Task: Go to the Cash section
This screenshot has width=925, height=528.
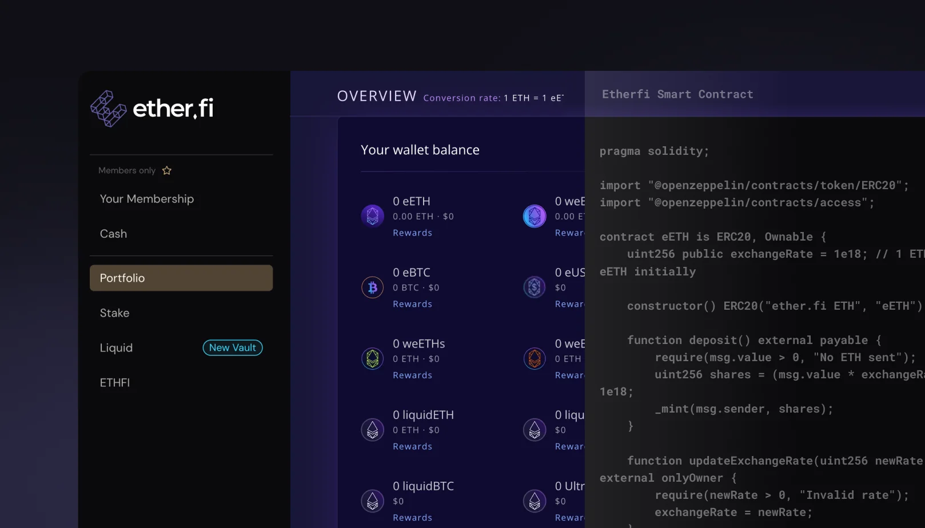Action: [113, 234]
